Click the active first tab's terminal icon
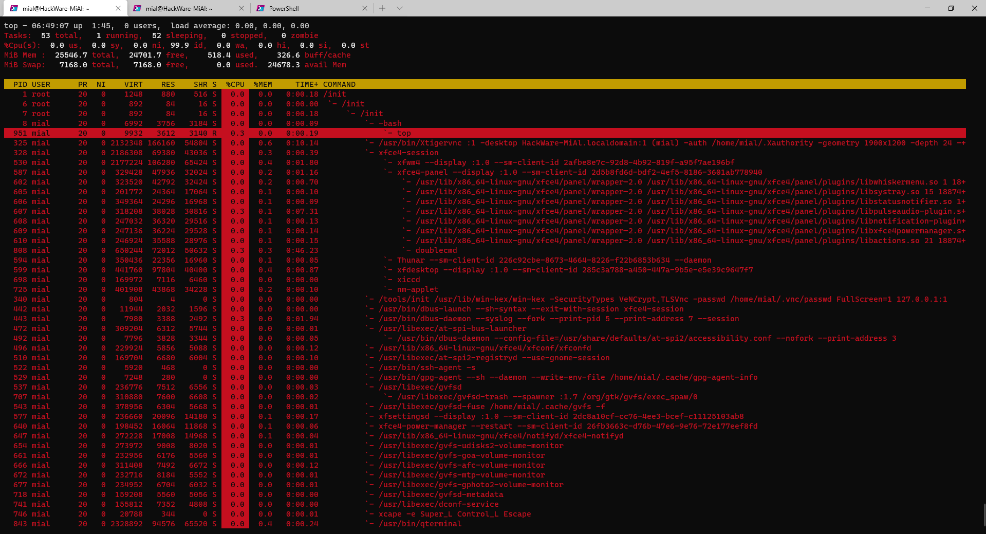Image resolution: width=986 pixels, height=534 pixels. 14,8
